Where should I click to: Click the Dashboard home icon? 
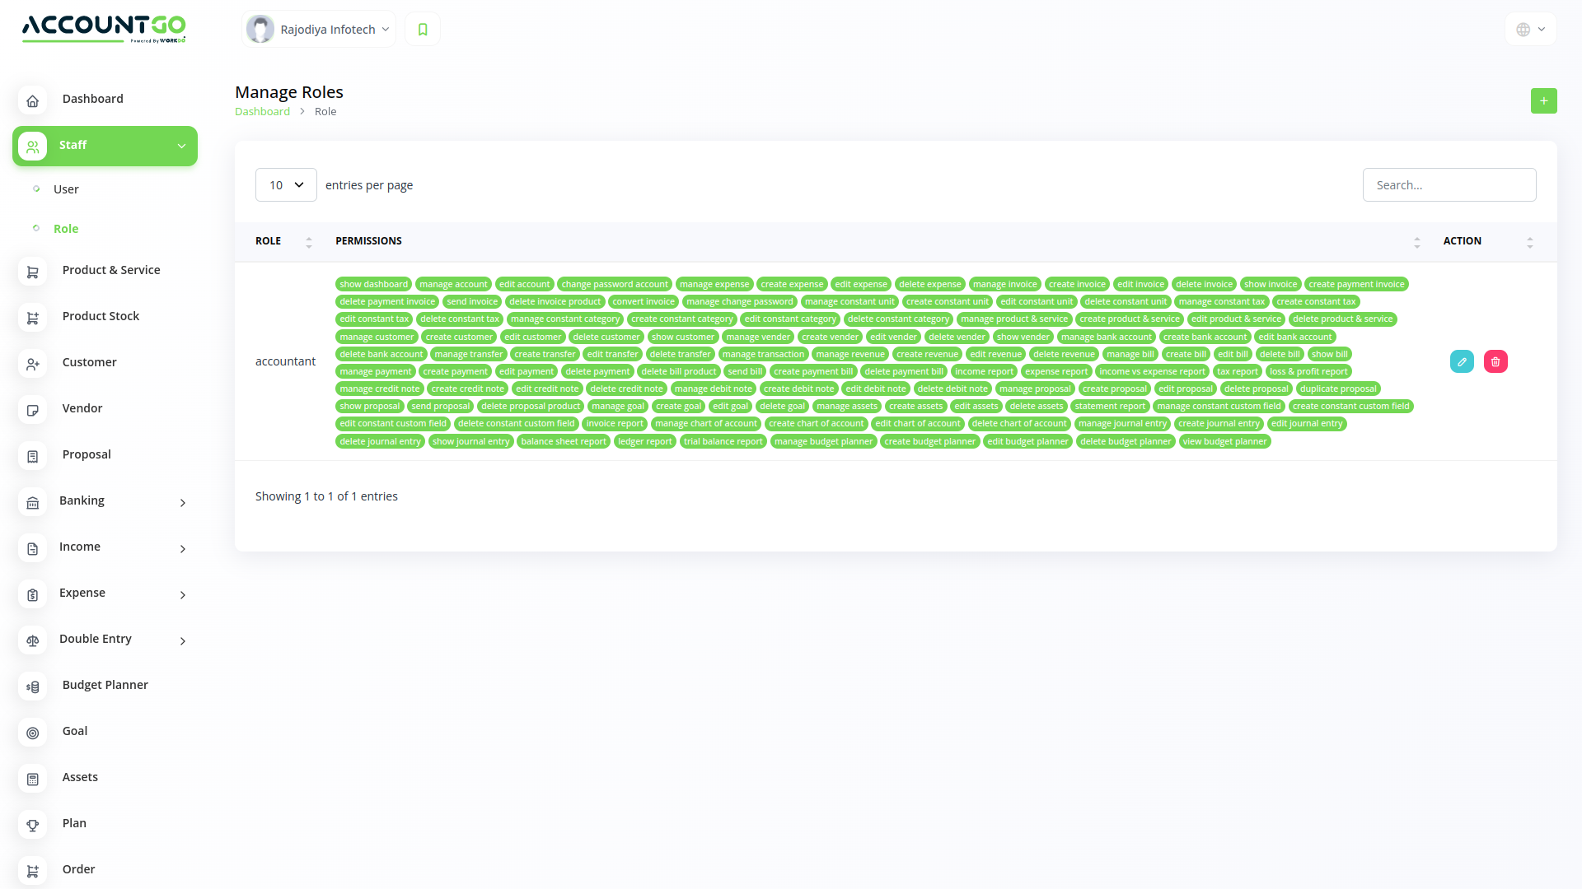(33, 100)
